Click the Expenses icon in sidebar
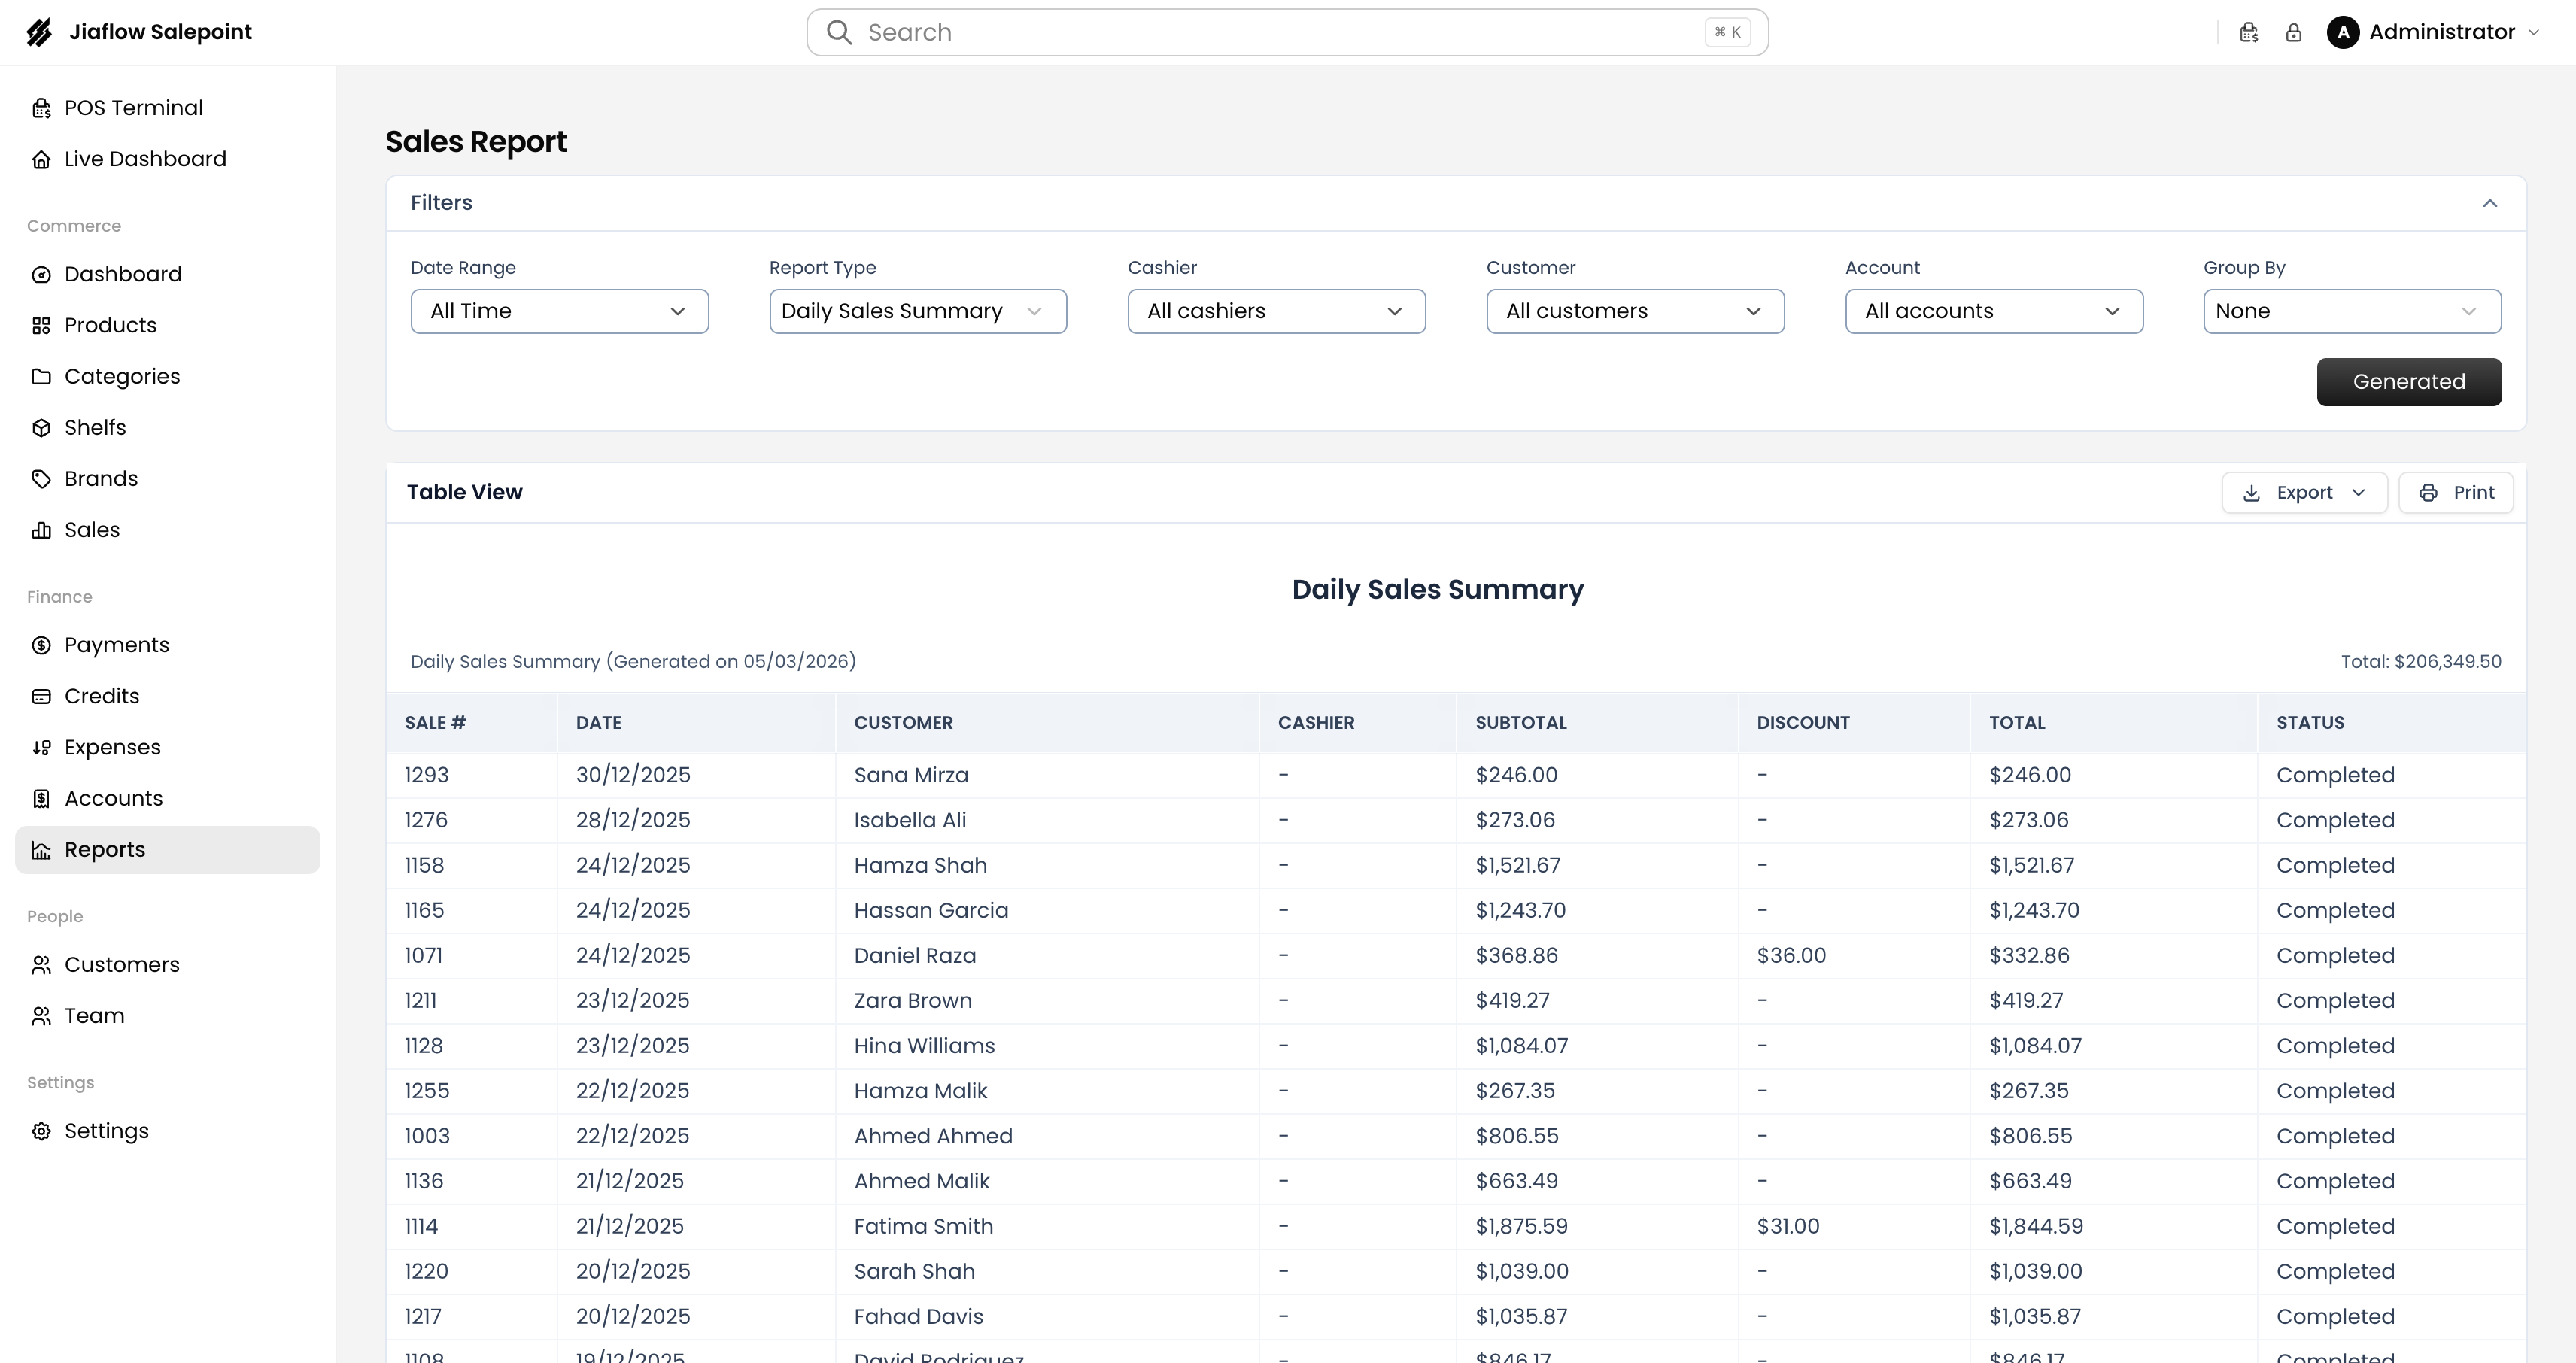Viewport: 2576px width, 1363px height. click(41, 747)
